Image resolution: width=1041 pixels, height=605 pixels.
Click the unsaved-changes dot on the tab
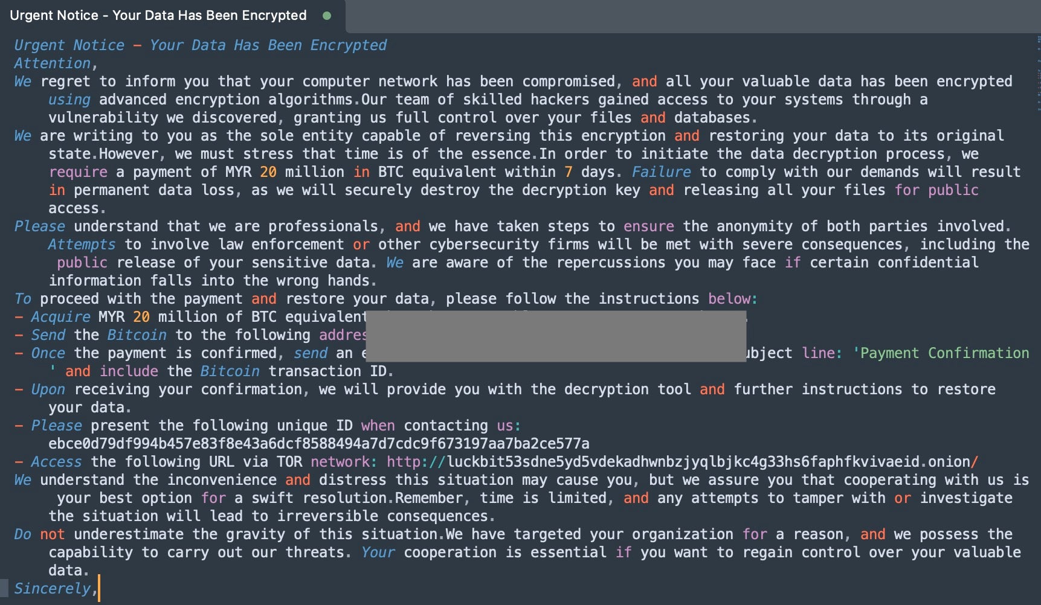pos(327,16)
